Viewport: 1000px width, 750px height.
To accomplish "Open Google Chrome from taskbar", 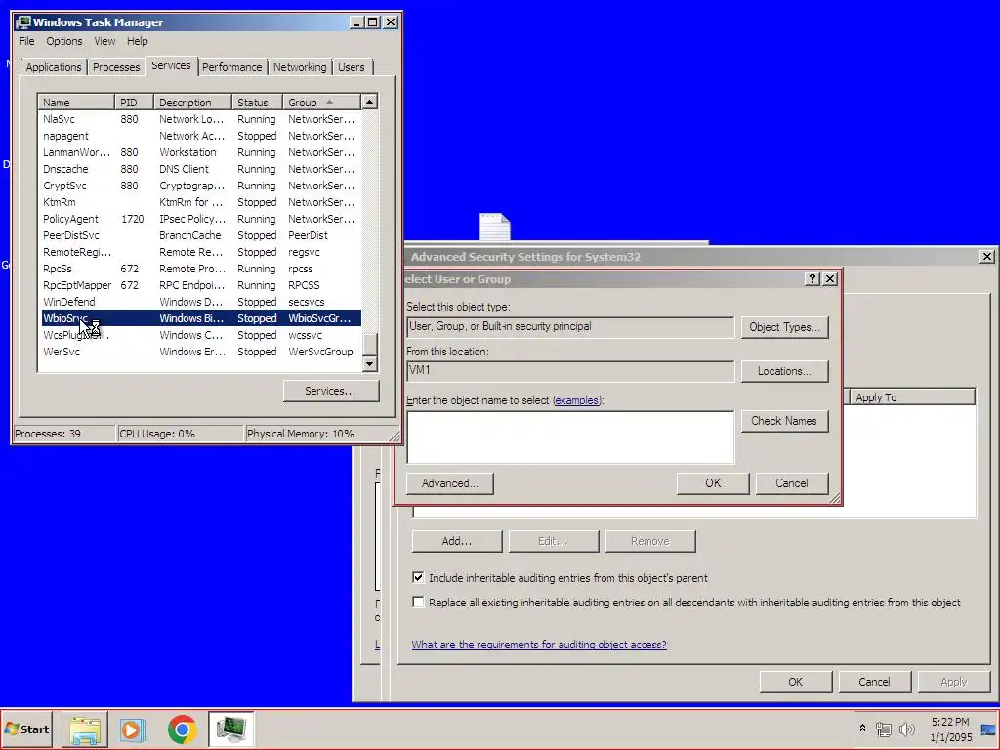I will 183,729.
